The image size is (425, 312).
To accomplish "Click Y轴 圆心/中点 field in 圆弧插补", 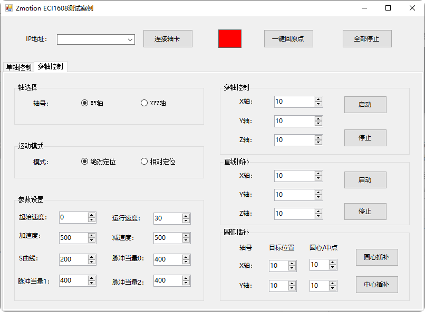I will [x=320, y=286].
